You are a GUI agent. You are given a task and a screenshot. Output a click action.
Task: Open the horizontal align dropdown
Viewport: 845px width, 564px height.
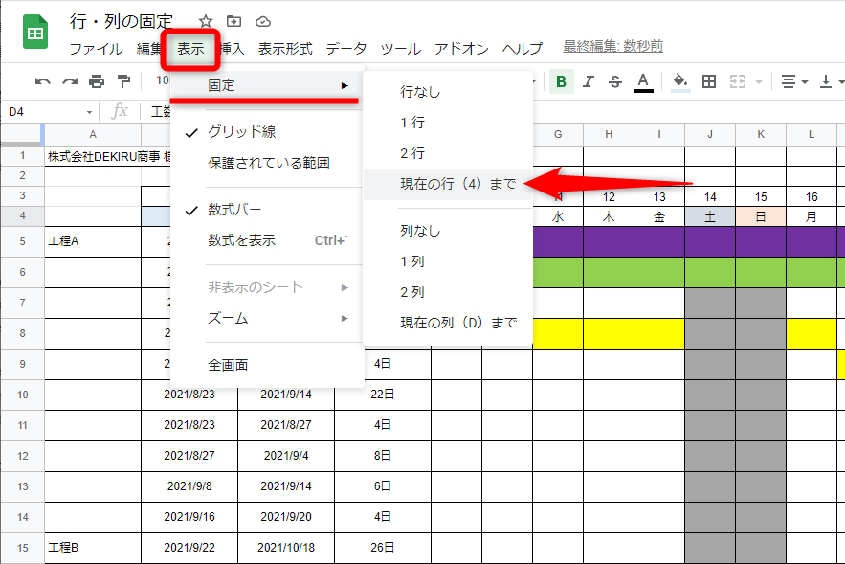pos(793,81)
